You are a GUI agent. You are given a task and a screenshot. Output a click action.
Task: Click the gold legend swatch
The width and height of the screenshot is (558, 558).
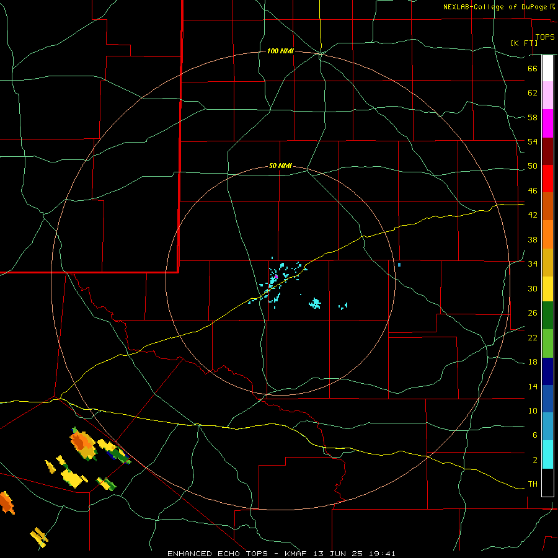[x=547, y=262]
